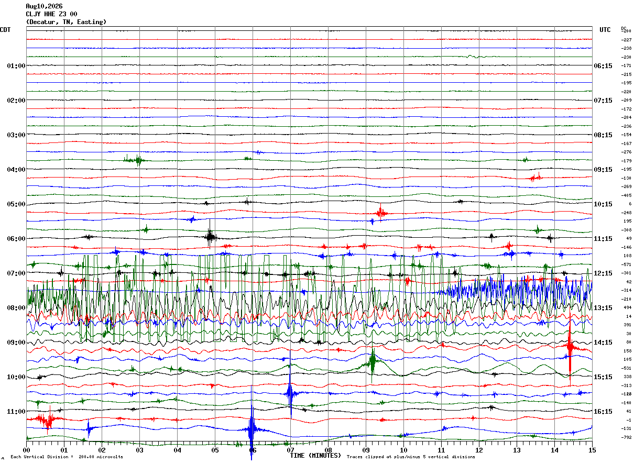This screenshot has height=464, width=634.
Task: Click the DC offset value -227
Action: point(626,40)
